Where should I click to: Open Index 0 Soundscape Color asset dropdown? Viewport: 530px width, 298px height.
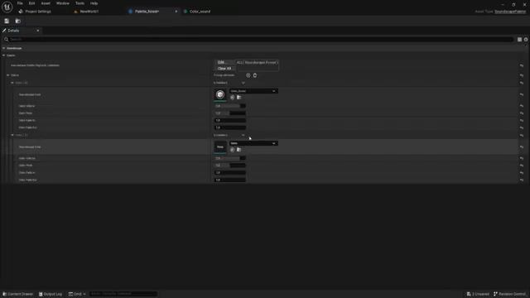(253, 91)
